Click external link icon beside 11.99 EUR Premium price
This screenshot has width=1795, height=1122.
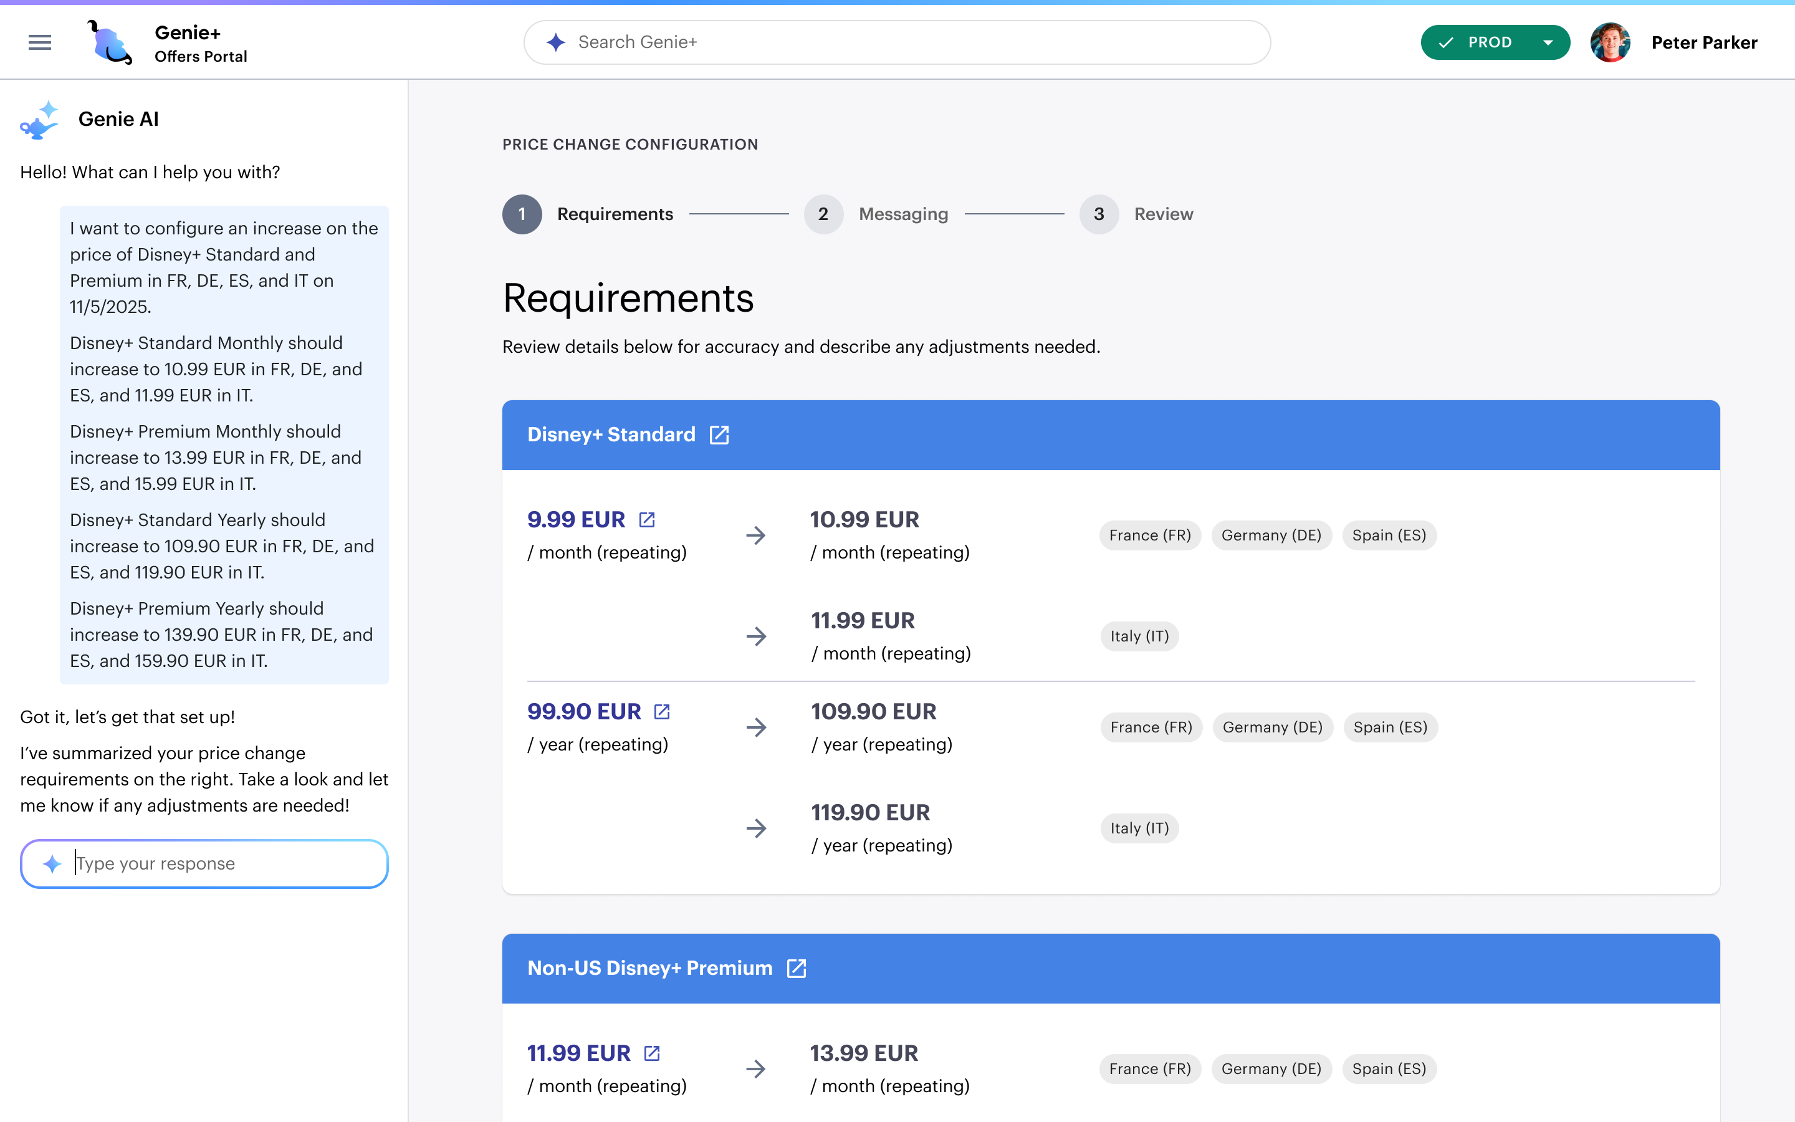pyautogui.click(x=651, y=1052)
